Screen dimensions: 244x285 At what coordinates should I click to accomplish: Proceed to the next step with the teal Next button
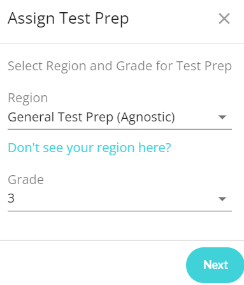[x=215, y=265]
